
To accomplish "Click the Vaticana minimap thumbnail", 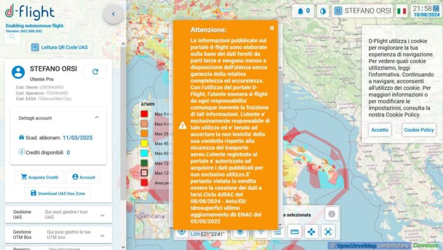I will pyautogui.click(x=153, y=221).
